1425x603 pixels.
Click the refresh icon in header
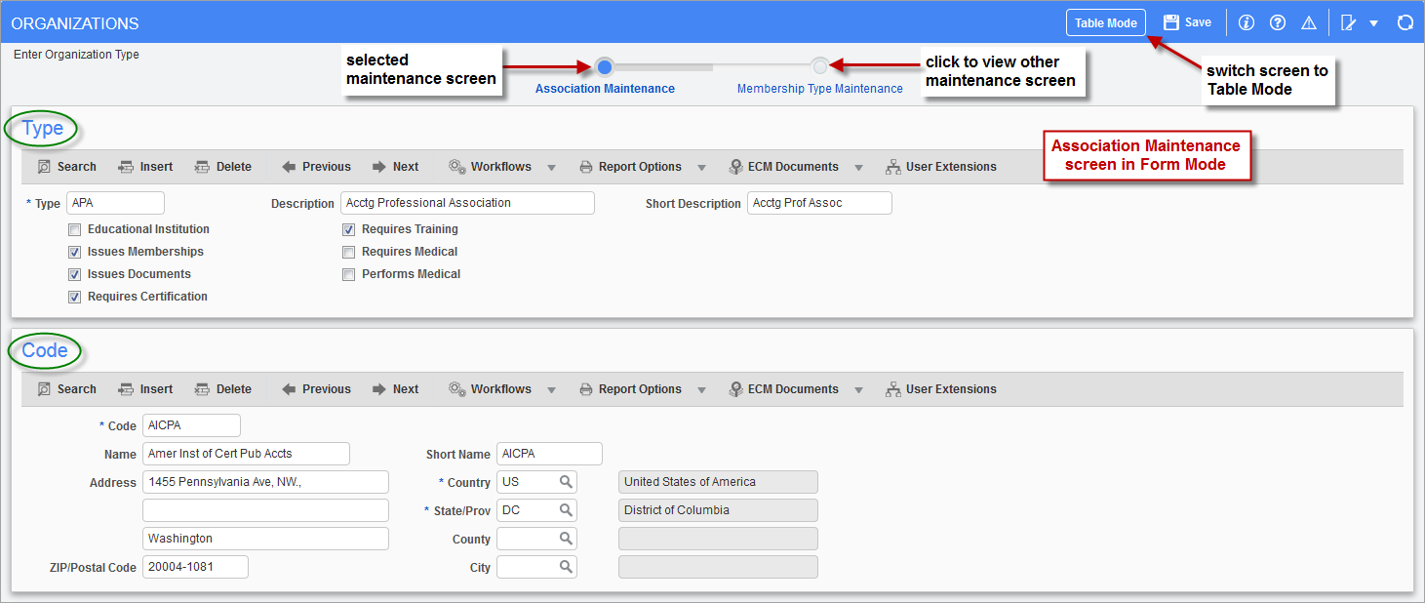[x=1405, y=22]
